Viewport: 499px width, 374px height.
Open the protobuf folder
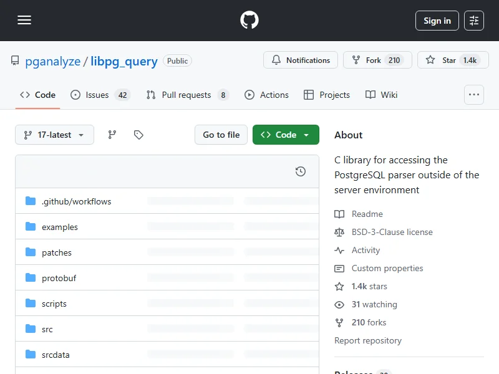[x=59, y=278]
